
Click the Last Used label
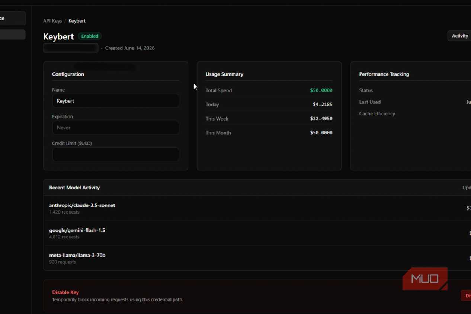(370, 102)
